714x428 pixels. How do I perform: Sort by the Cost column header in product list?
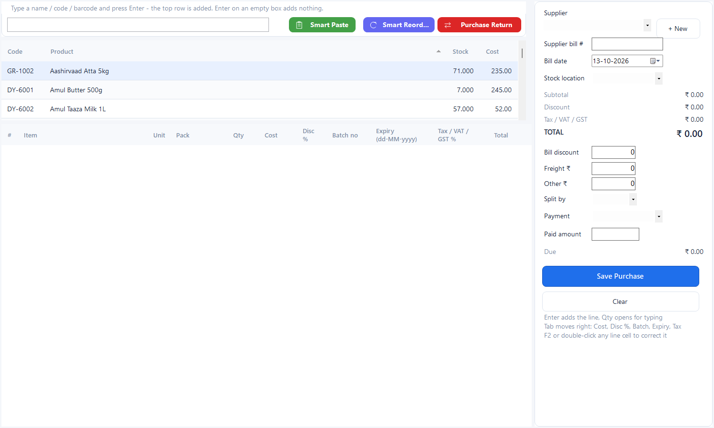(x=492, y=51)
